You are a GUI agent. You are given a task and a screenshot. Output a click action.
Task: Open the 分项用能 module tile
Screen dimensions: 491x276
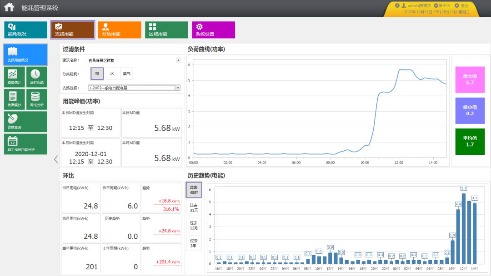tap(120, 30)
